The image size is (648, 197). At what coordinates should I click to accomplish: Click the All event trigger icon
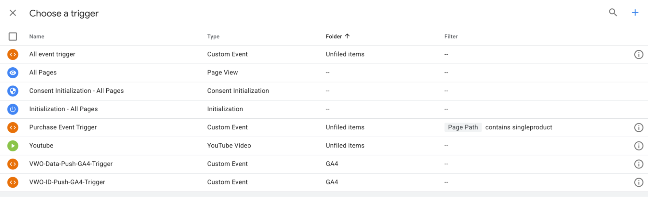point(13,54)
